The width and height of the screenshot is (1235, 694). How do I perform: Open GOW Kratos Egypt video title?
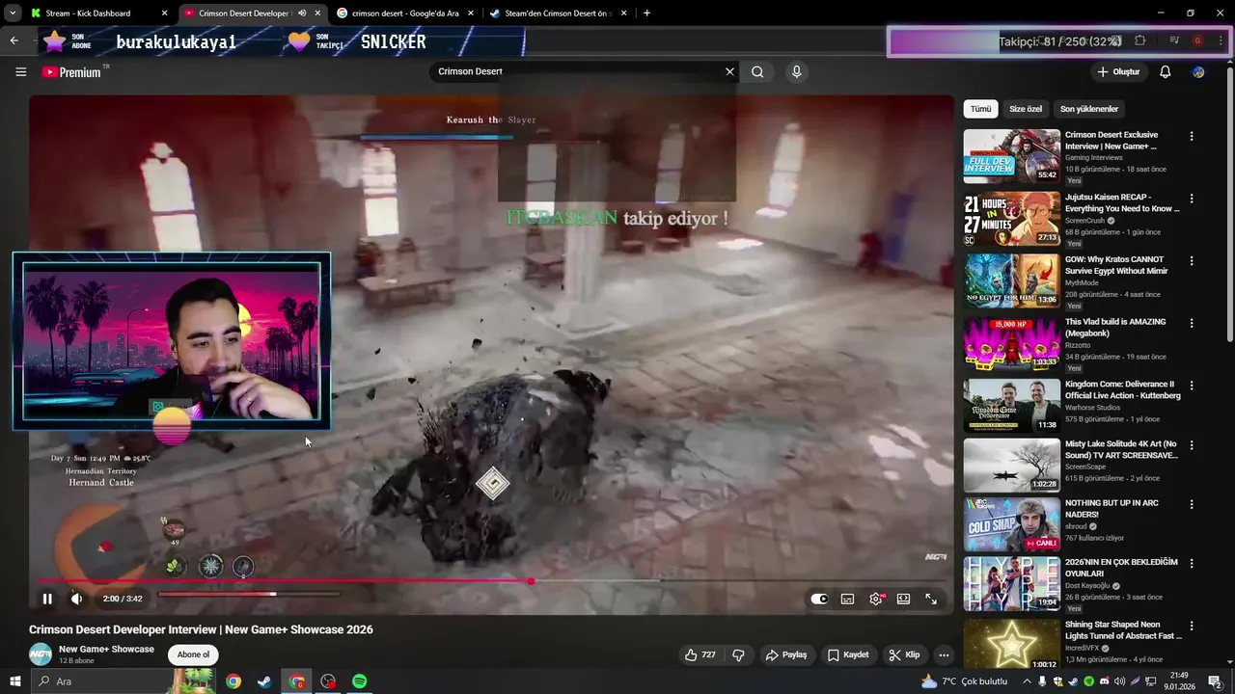(1116, 265)
